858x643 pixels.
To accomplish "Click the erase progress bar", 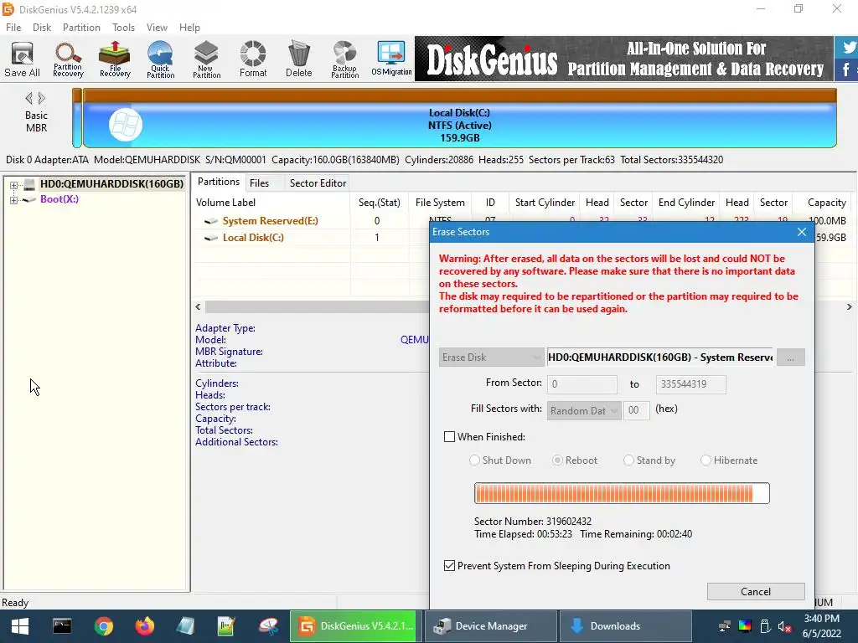I will [x=622, y=493].
